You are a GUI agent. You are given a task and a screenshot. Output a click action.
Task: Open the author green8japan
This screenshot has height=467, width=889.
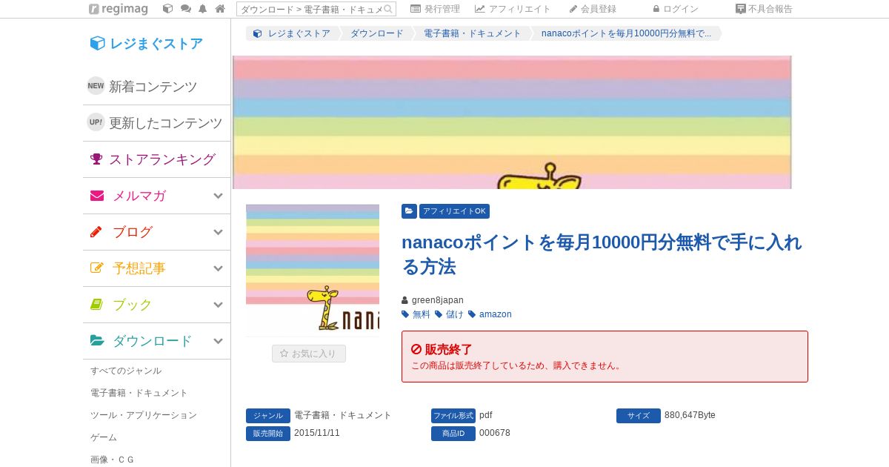[438, 300]
